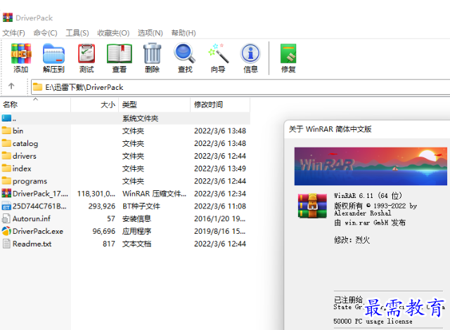This screenshot has width=450, height=330.
Task: Select the parent directory '..' entry
Action: coord(14,118)
